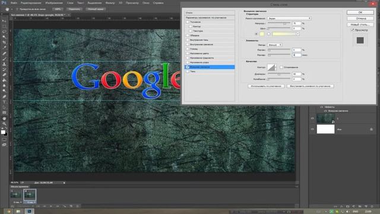
Task: Uncheck the Внешнее свечение (Outer Glow) checkbox
Action: [x=188, y=67]
